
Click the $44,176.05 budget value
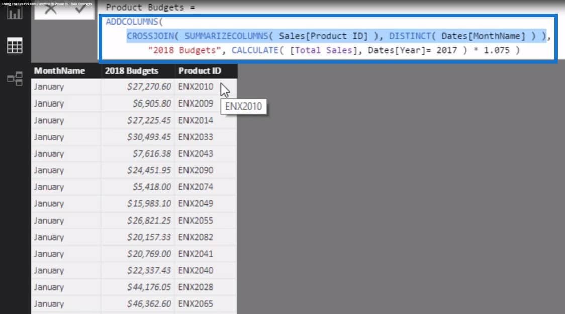tap(149, 287)
